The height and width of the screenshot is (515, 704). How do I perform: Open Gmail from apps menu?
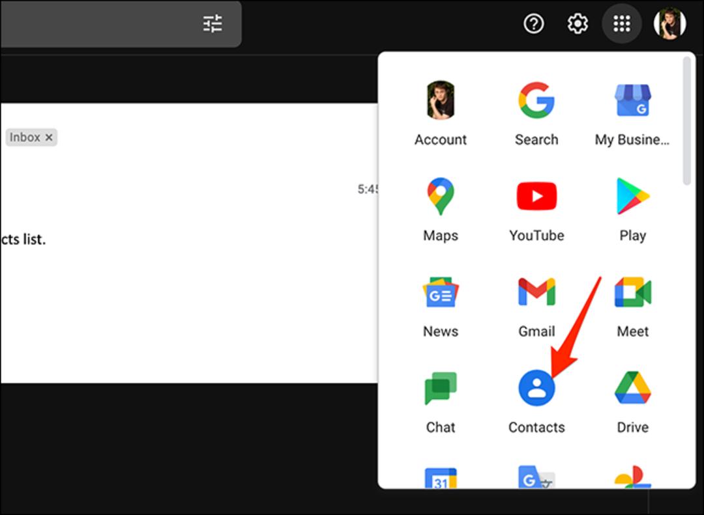536,307
